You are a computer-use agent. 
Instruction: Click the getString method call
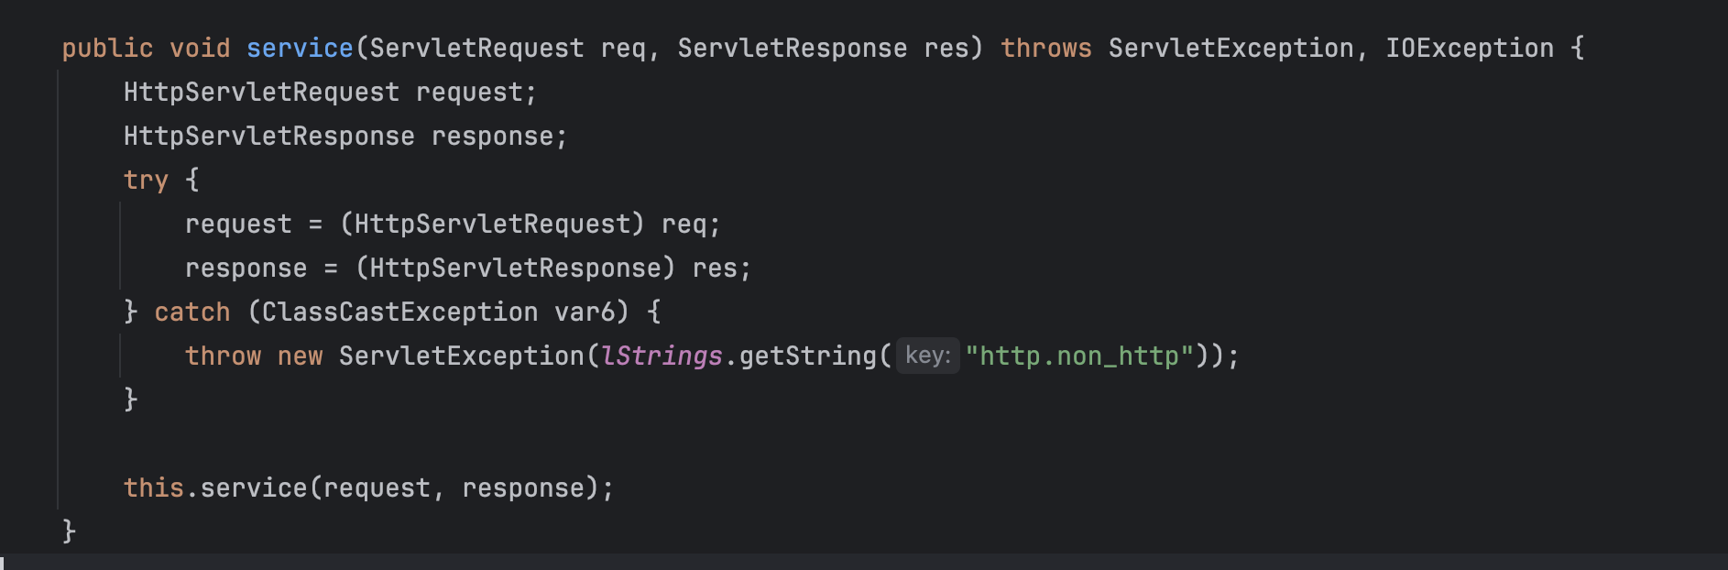808,356
